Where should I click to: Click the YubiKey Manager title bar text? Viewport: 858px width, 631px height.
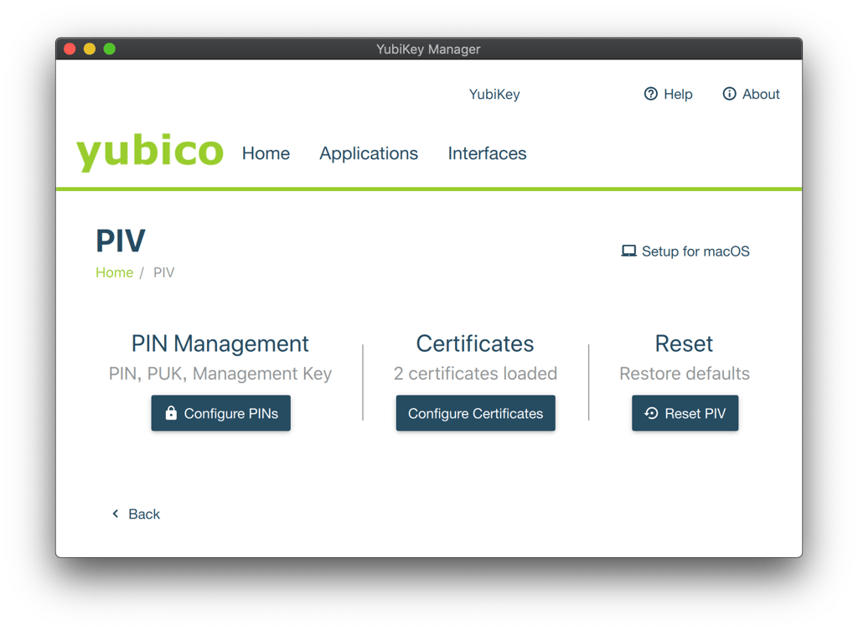(428, 49)
